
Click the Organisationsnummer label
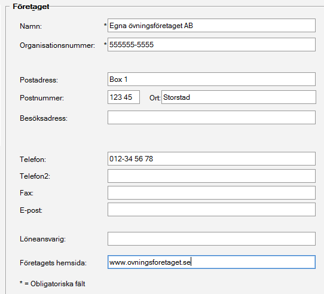pos(57,45)
